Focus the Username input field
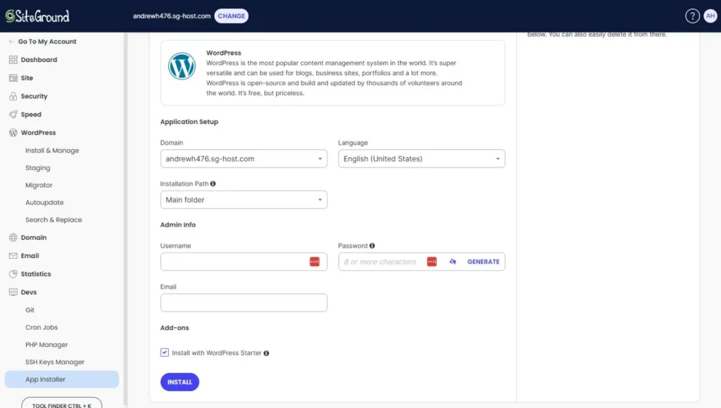The image size is (721, 408). [x=244, y=262]
